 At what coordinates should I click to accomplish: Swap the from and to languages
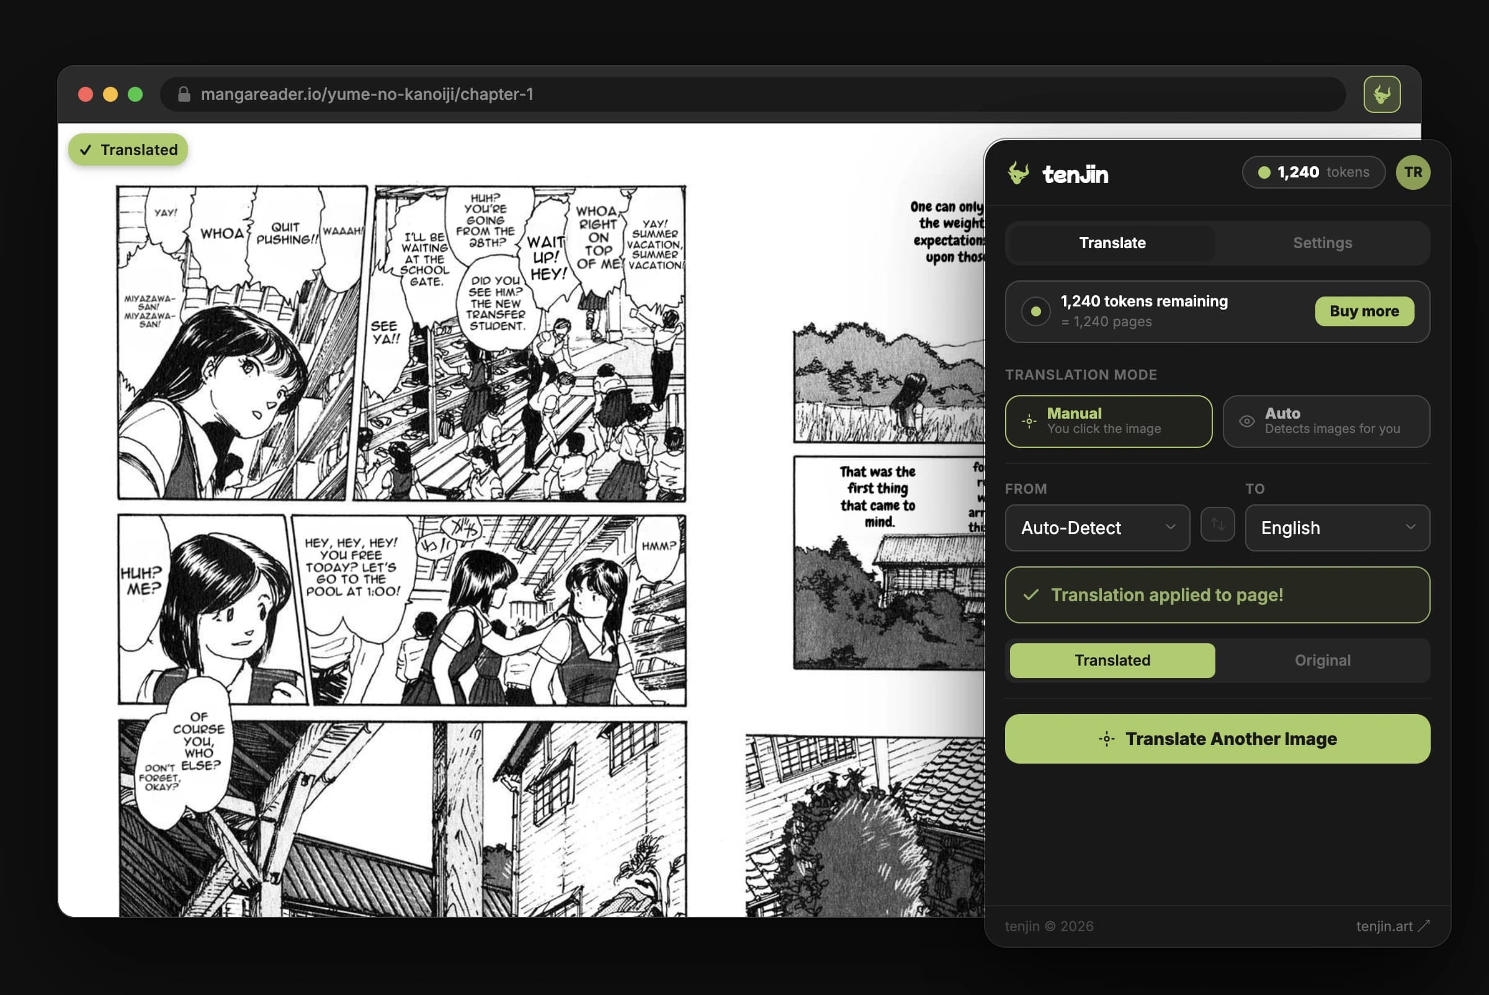(1217, 524)
